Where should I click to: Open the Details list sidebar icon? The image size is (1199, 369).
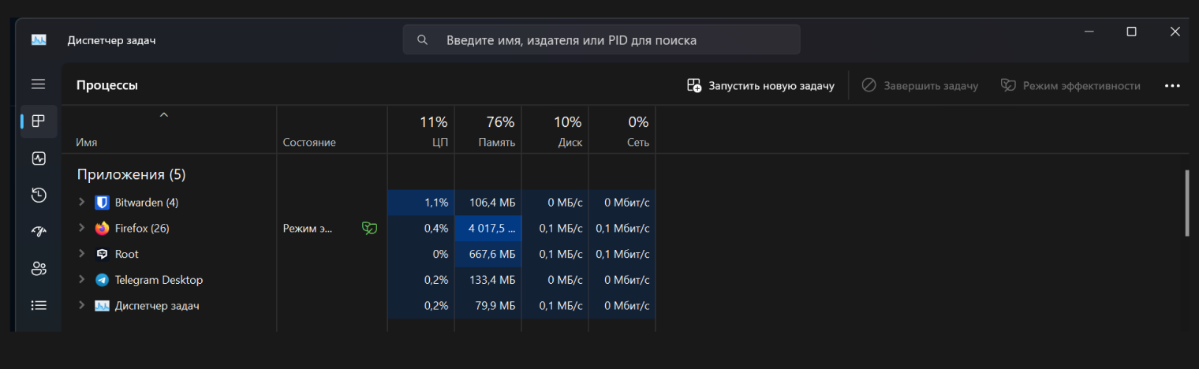coord(39,305)
